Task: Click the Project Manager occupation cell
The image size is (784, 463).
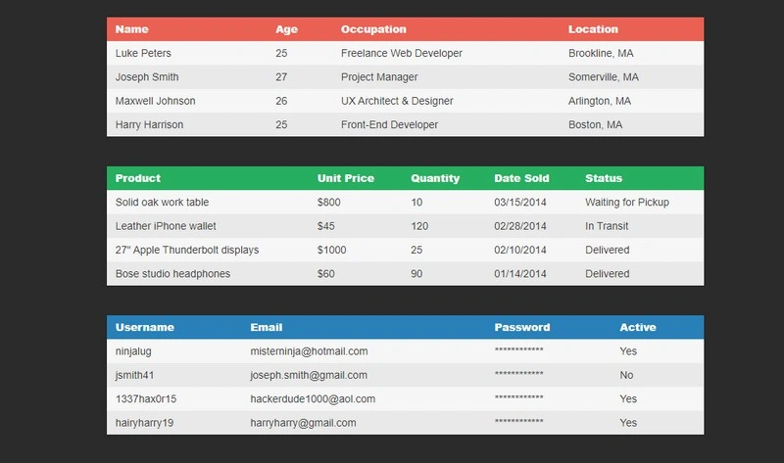Action: [379, 77]
